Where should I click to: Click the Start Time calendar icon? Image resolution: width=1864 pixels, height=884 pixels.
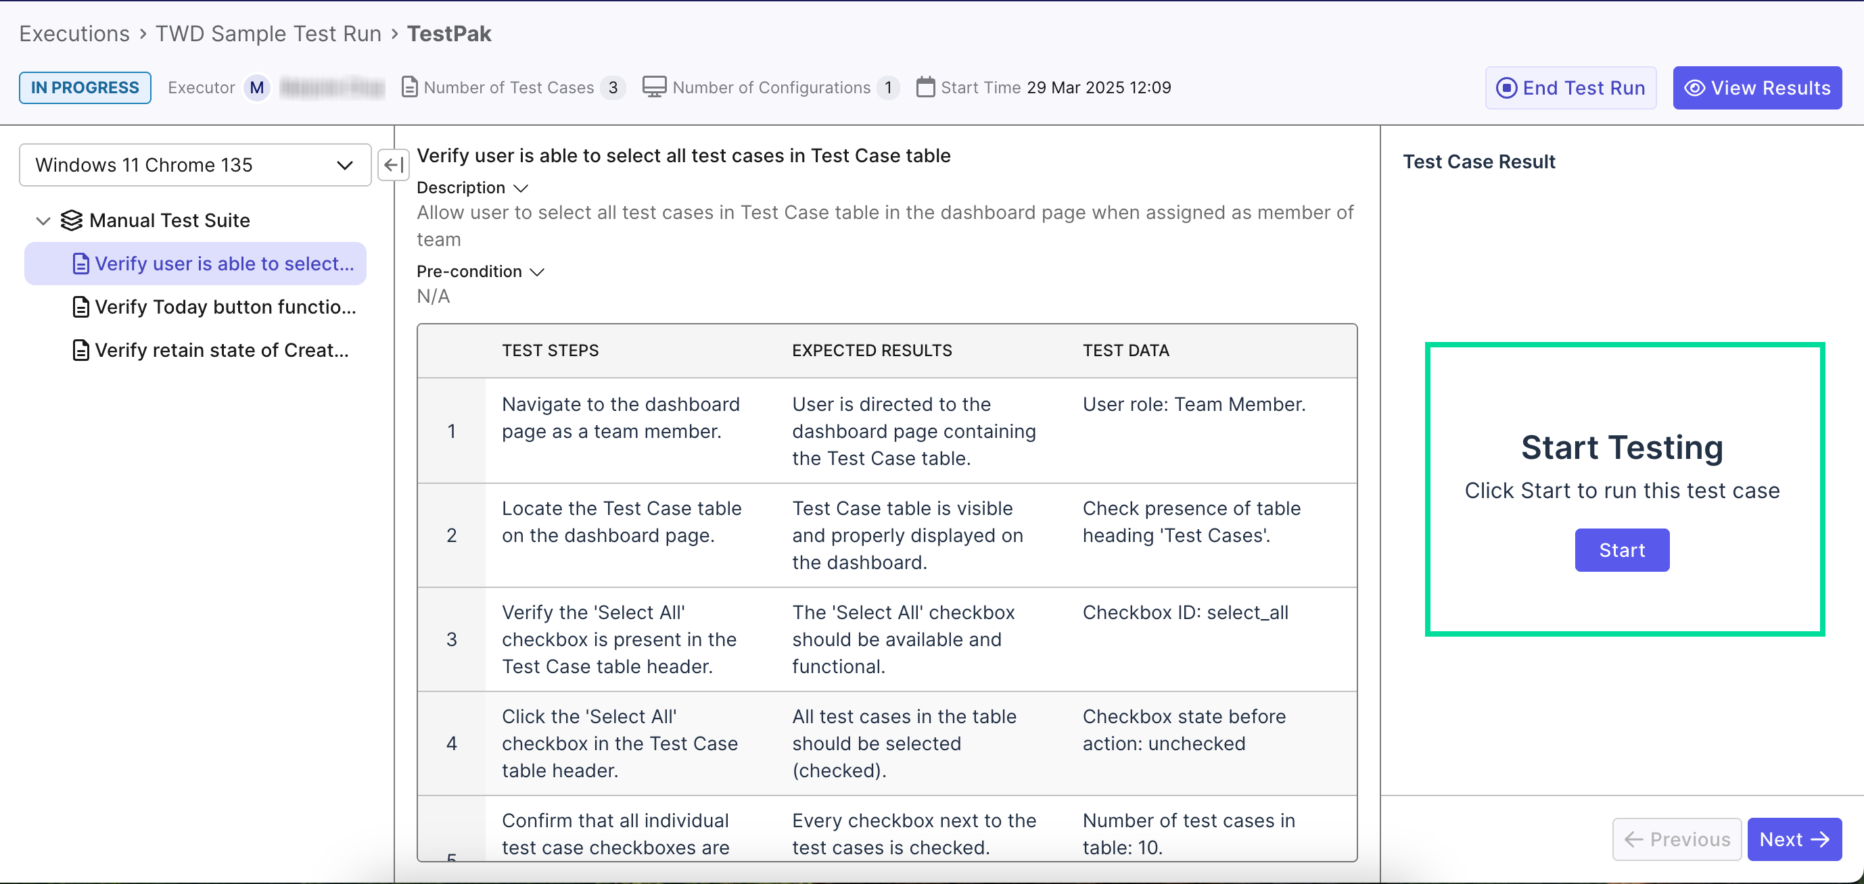coord(925,87)
